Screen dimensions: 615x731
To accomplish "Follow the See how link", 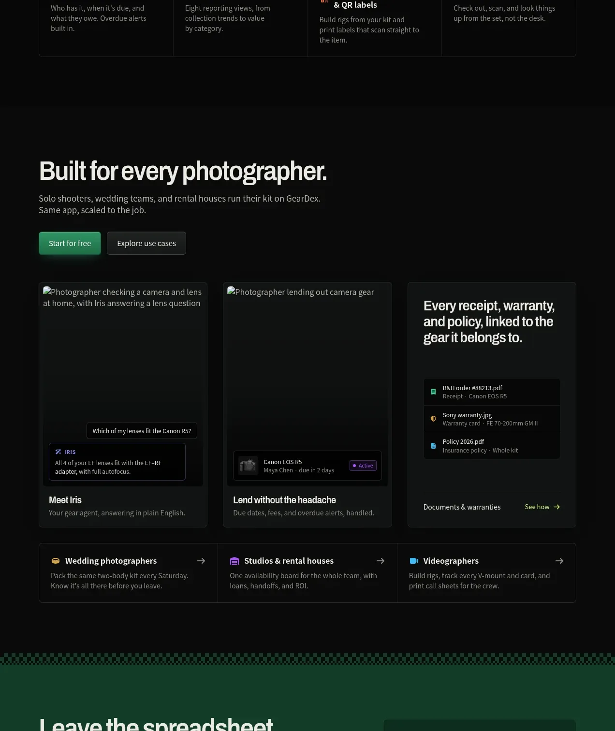I will tap(542, 507).
